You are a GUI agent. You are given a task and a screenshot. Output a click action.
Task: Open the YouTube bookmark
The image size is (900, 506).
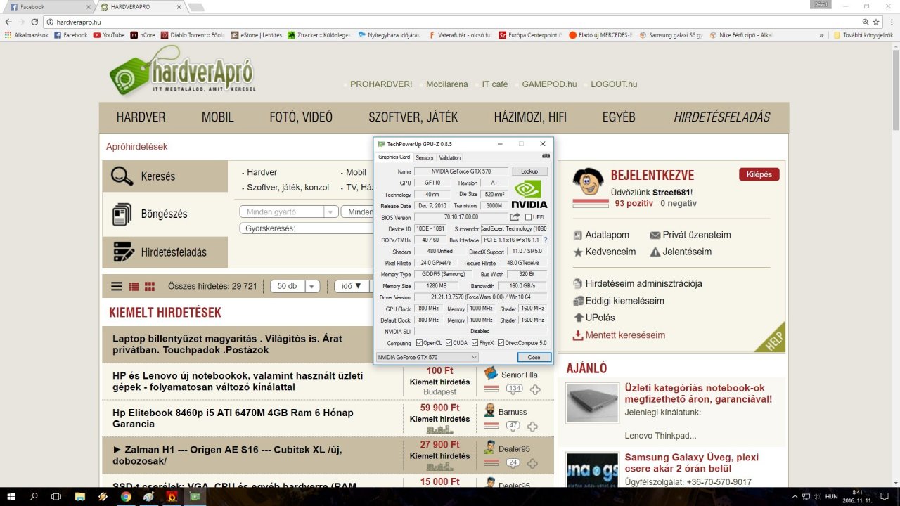tap(109, 34)
